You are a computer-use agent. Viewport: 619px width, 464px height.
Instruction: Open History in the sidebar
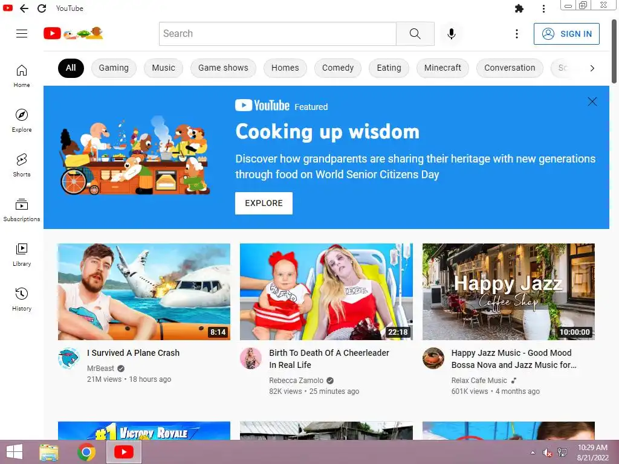(x=22, y=300)
